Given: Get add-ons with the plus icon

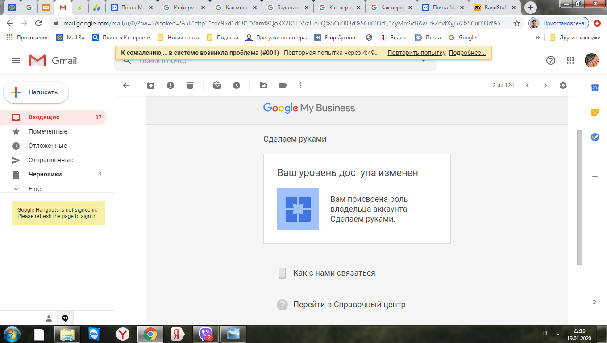Looking at the screenshot, I should (595, 177).
